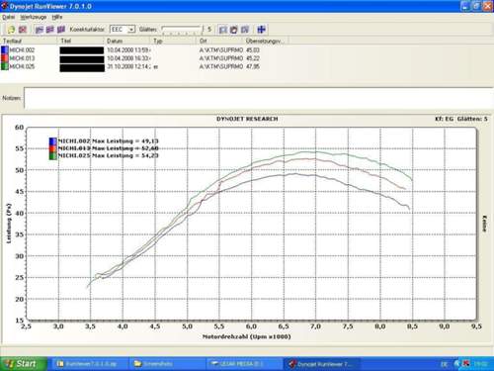The width and height of the screenshot is (494, 371).
Task: Click the third purple graph icon in toolbar
Action: pos(61,30)
